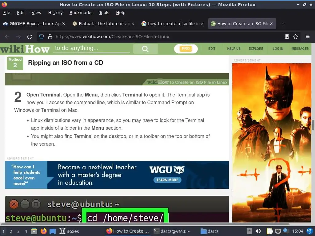Click the Batman movie advertisement
315x236 pixels.
coord(272,143)
